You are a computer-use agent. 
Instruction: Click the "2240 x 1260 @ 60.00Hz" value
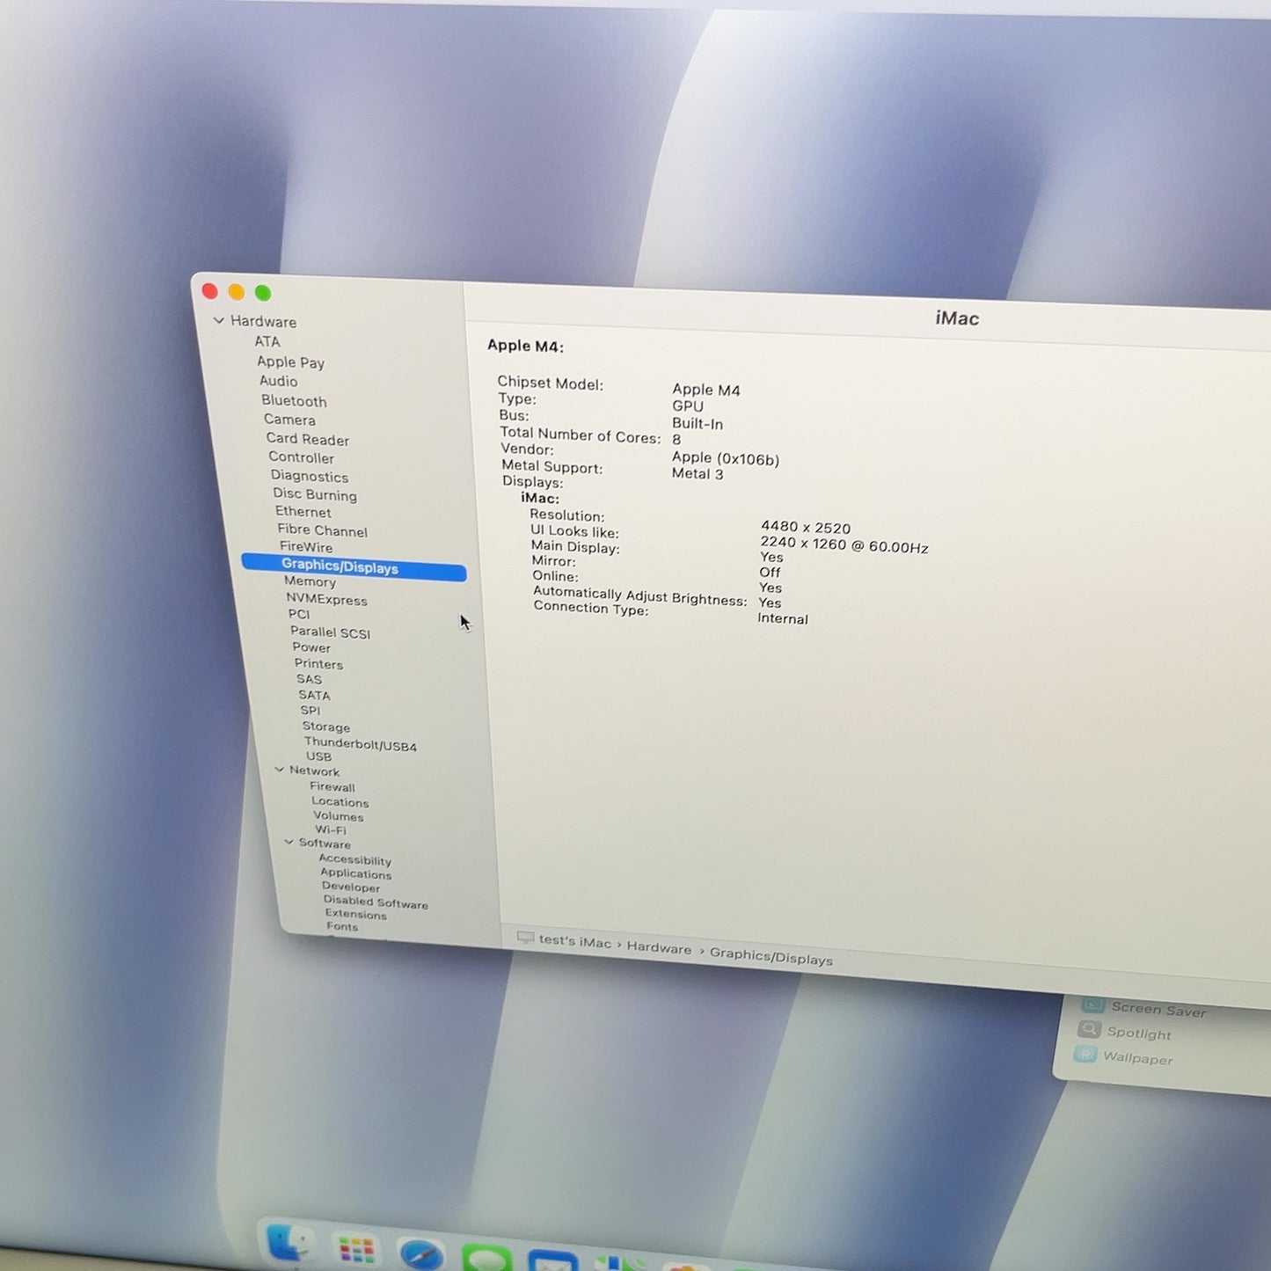pyautogui.click(x=844, y=544)
